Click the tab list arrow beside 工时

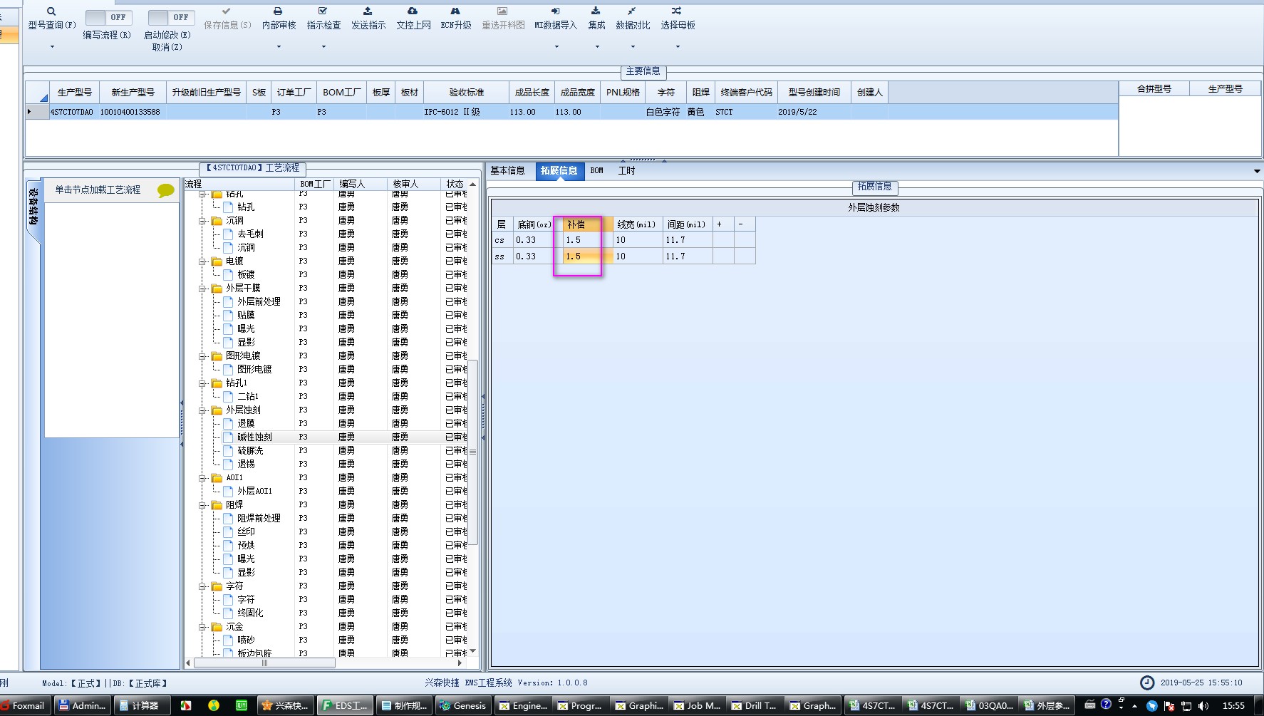pos(1257,171)
